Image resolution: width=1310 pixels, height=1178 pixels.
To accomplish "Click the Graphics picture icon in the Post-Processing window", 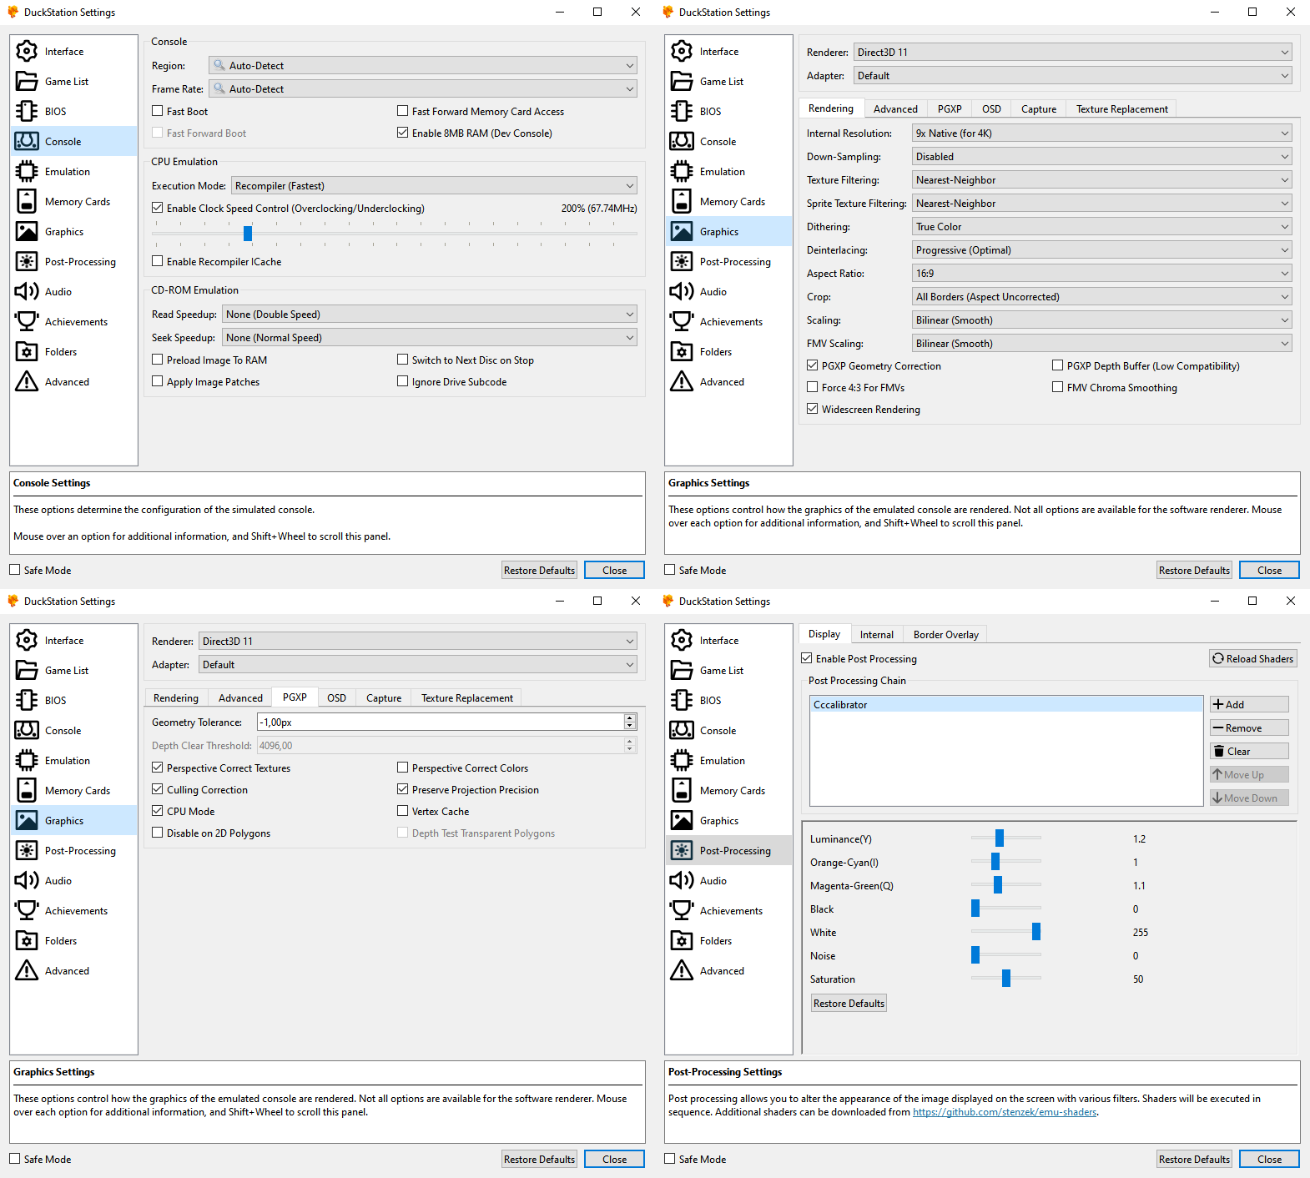I will click(x=682, y=821).
